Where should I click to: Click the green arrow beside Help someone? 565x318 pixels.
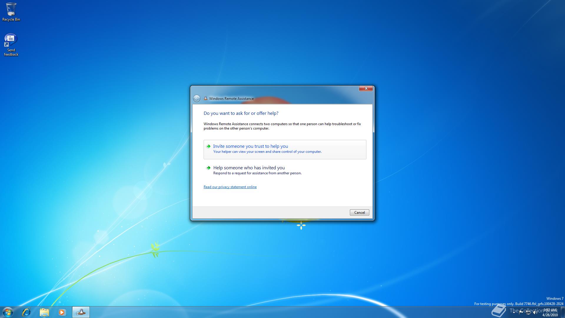click(x=208, y=168)
